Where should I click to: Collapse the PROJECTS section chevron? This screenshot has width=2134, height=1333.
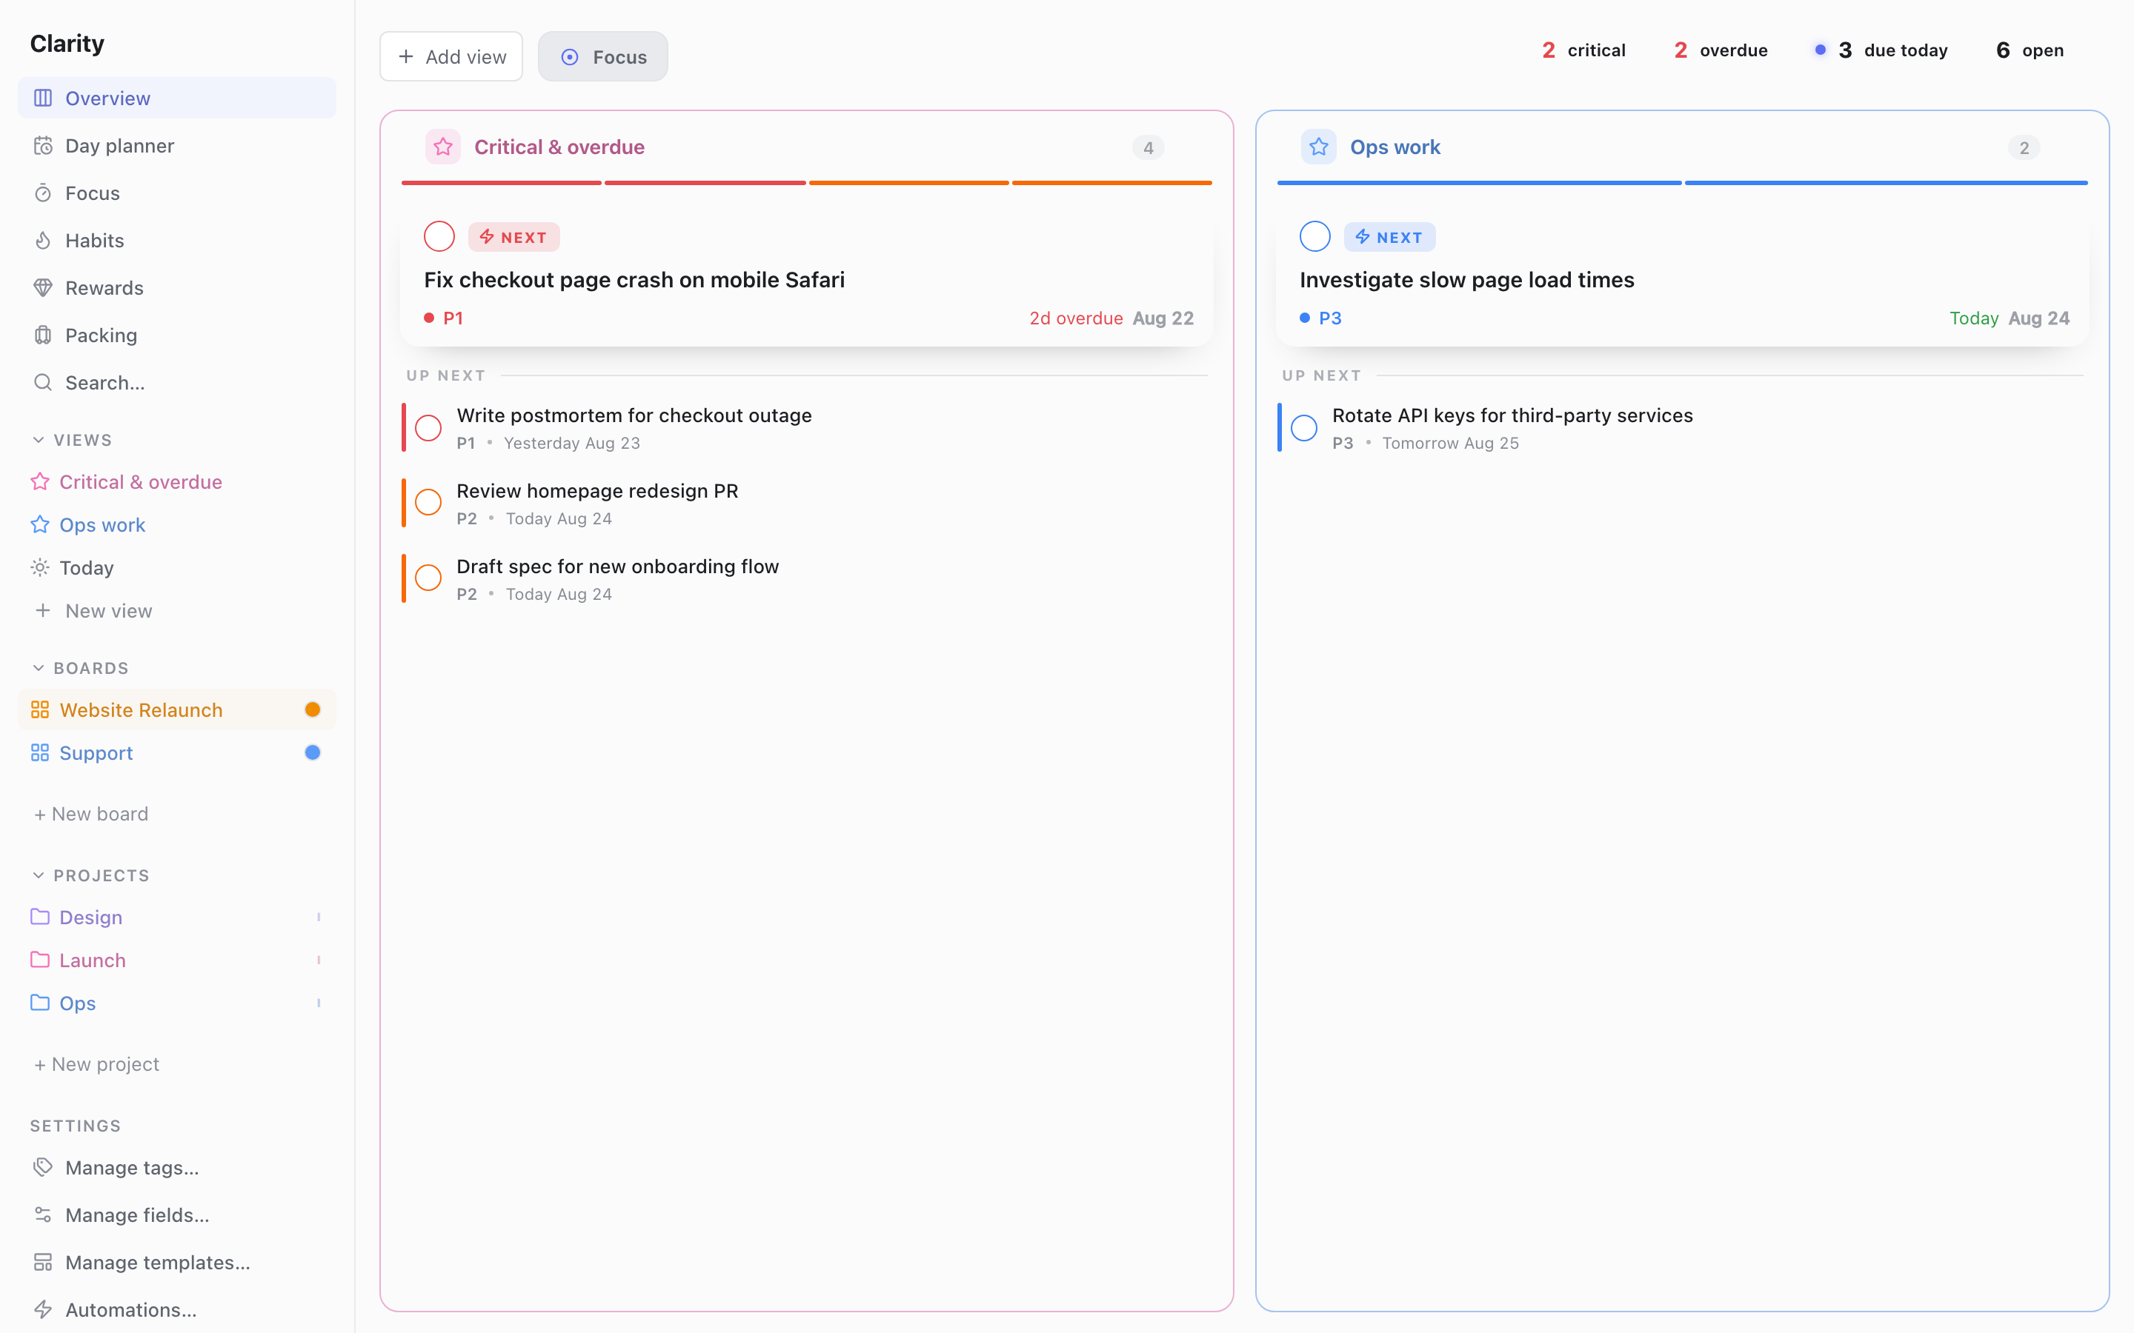tap(38, 875)
